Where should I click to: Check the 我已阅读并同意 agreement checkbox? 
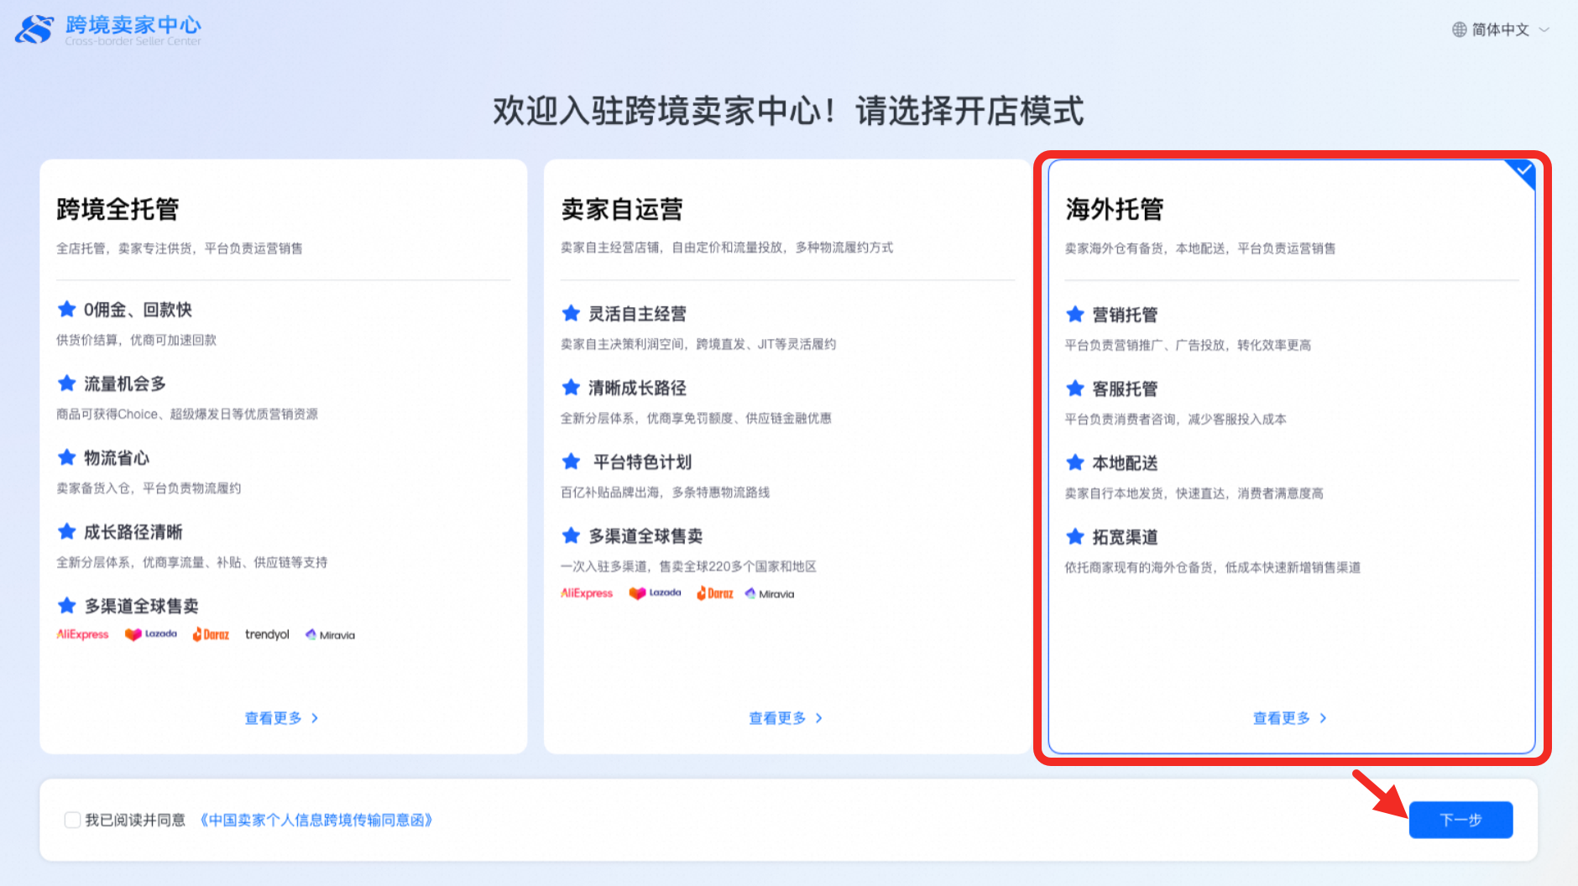point(72,820)
